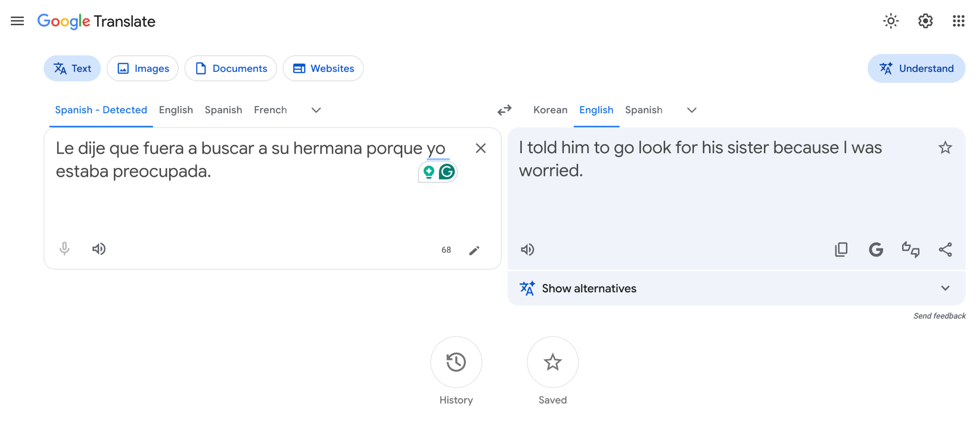Screen dimensions: 976x423
Task: Choose French as source language
Action: [x=270, y=110]
